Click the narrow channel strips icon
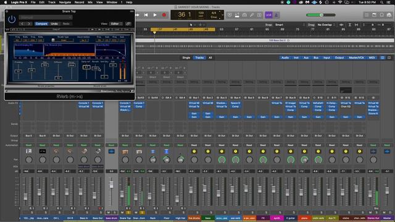The height and width of the screenshot is (222, 395). (x=383, y=57)
